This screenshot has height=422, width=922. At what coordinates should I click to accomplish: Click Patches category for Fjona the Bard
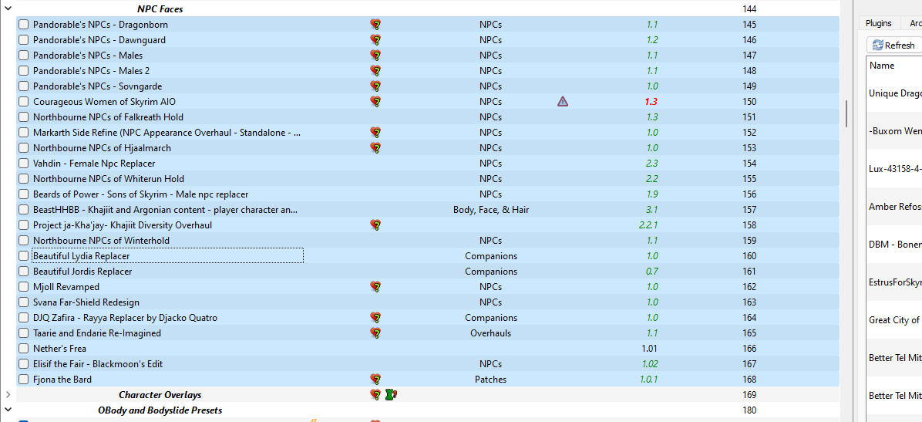[490, 379]
